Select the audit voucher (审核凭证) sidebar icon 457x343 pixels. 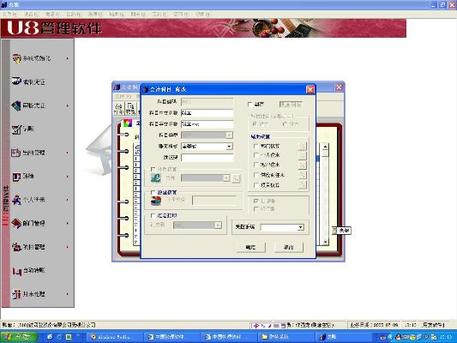point(16,105)
